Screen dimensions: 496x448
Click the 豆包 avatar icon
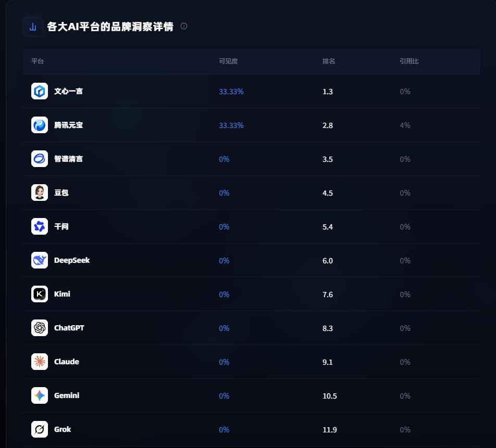tap(40, 193)
